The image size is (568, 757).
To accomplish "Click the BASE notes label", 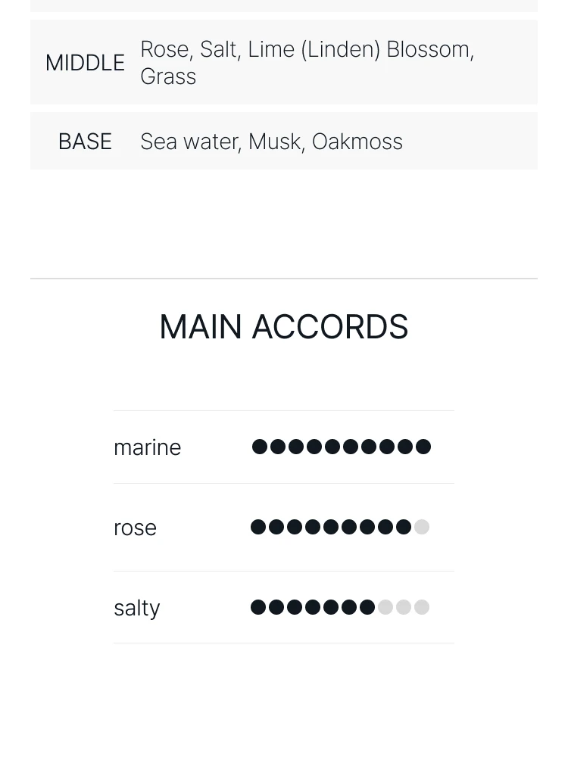I will coord(85,142).
